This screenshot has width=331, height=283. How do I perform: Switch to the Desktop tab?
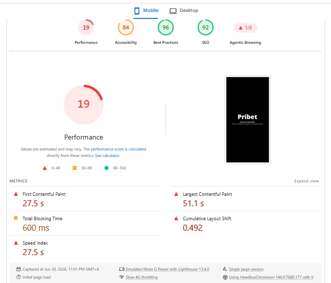pyautogui.click(x=184, y=10)
